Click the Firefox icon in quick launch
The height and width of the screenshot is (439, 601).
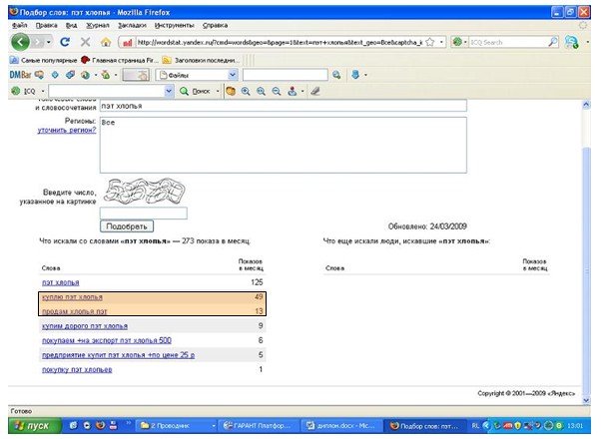(100, 426)
